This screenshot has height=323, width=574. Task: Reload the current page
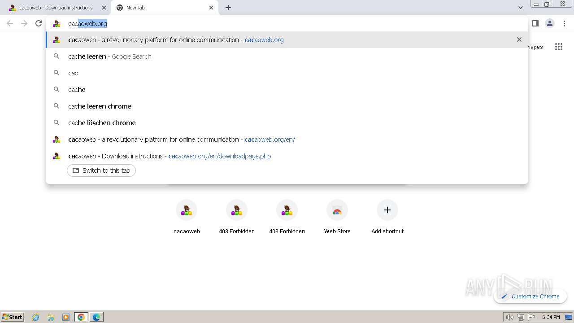pyautogui.click(x=39, y=23)
